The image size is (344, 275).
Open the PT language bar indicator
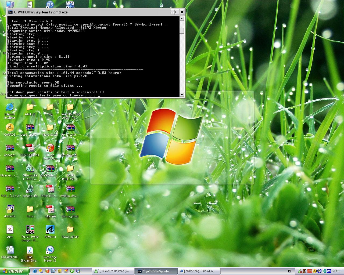[289, 271]
